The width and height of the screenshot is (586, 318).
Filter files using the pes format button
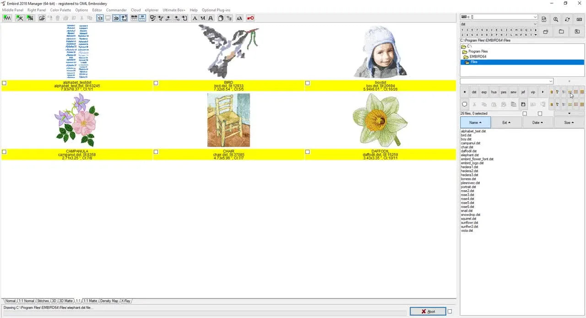[503, 92]
